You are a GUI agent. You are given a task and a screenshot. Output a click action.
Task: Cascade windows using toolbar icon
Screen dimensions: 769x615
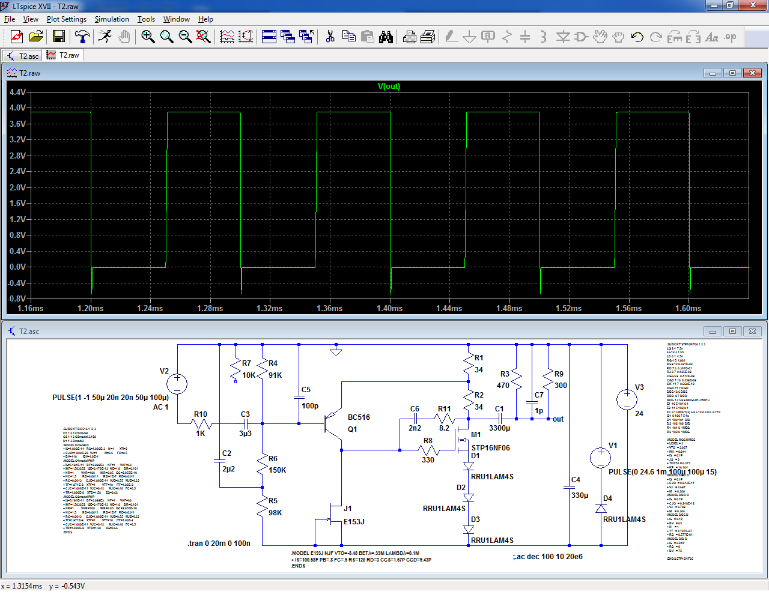point(288,37)
